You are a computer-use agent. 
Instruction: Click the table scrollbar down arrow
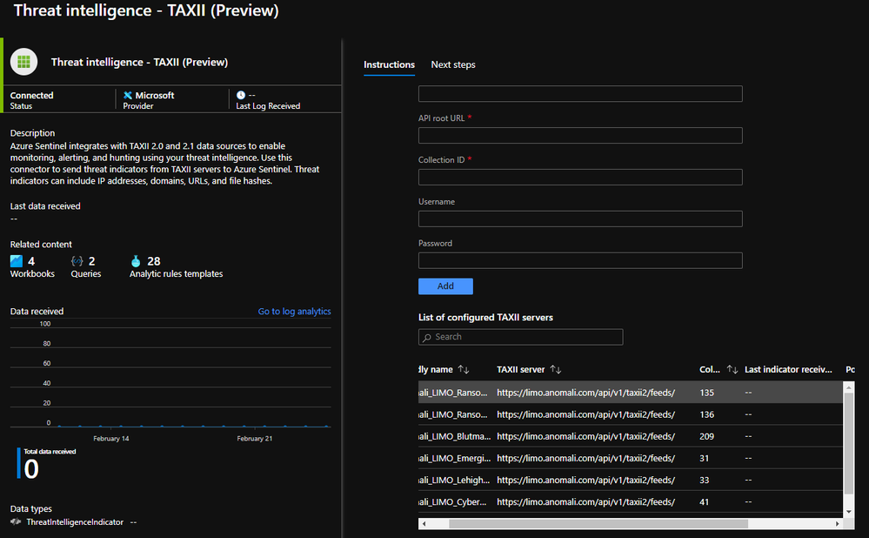coord(848,512)
